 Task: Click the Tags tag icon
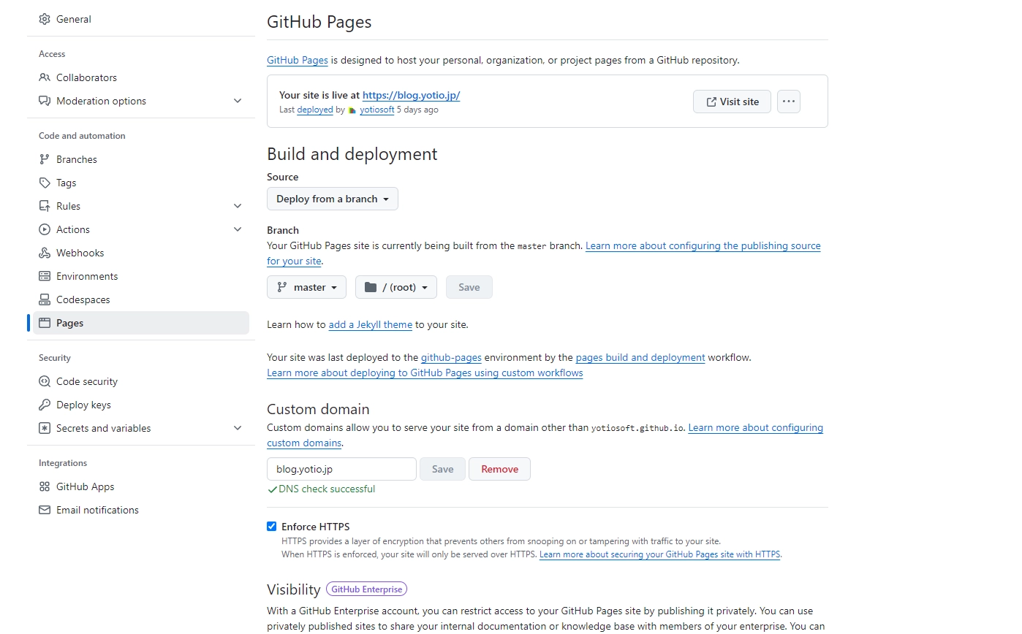point(45,183)
